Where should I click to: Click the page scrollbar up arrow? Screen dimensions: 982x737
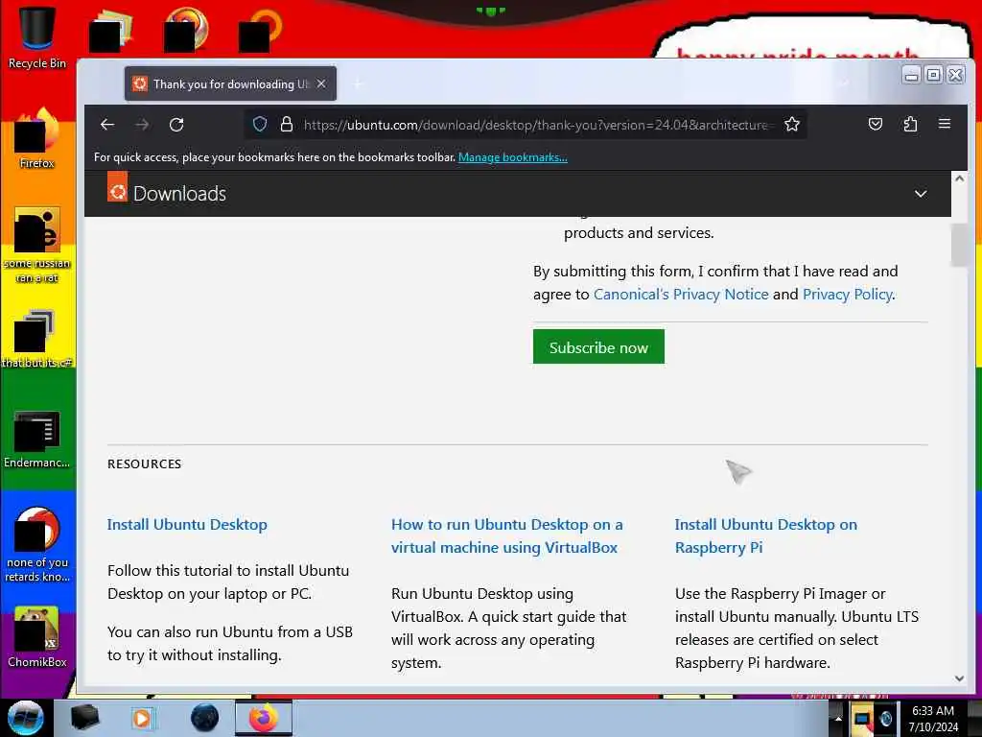pos(959,178)
